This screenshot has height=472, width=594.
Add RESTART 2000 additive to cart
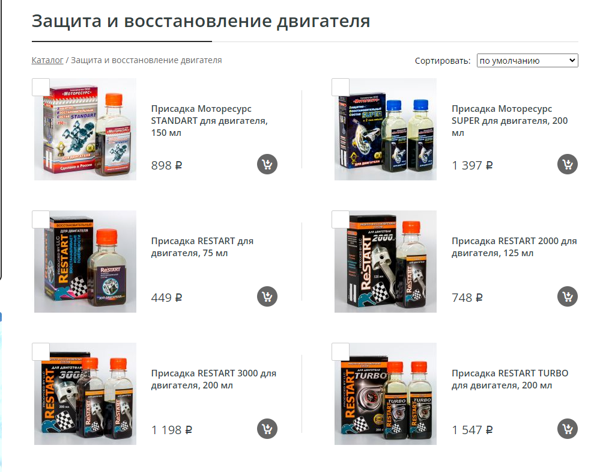tap(567, 296)
